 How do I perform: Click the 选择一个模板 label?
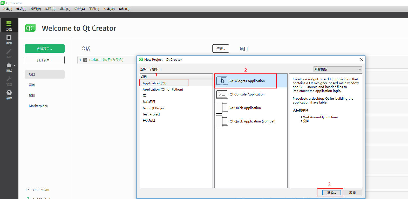pyautogui.click(x=150, y=69)
